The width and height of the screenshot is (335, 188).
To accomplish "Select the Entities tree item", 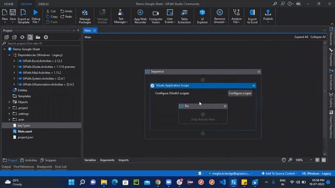I will 23,90.
